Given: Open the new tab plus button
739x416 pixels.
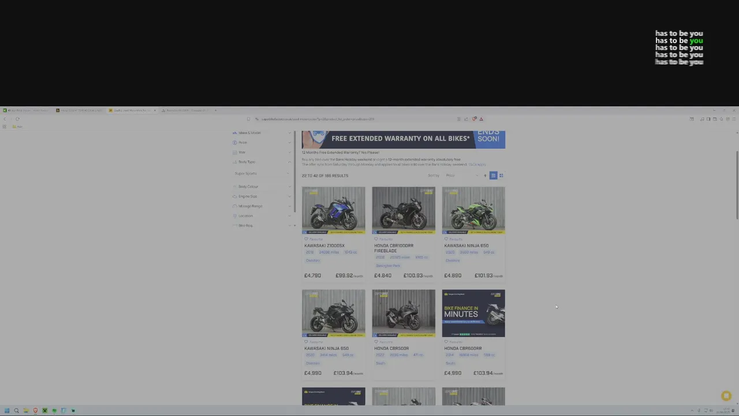Looking at the screenshot, I should pyautogui.click(x=215, y=110).
